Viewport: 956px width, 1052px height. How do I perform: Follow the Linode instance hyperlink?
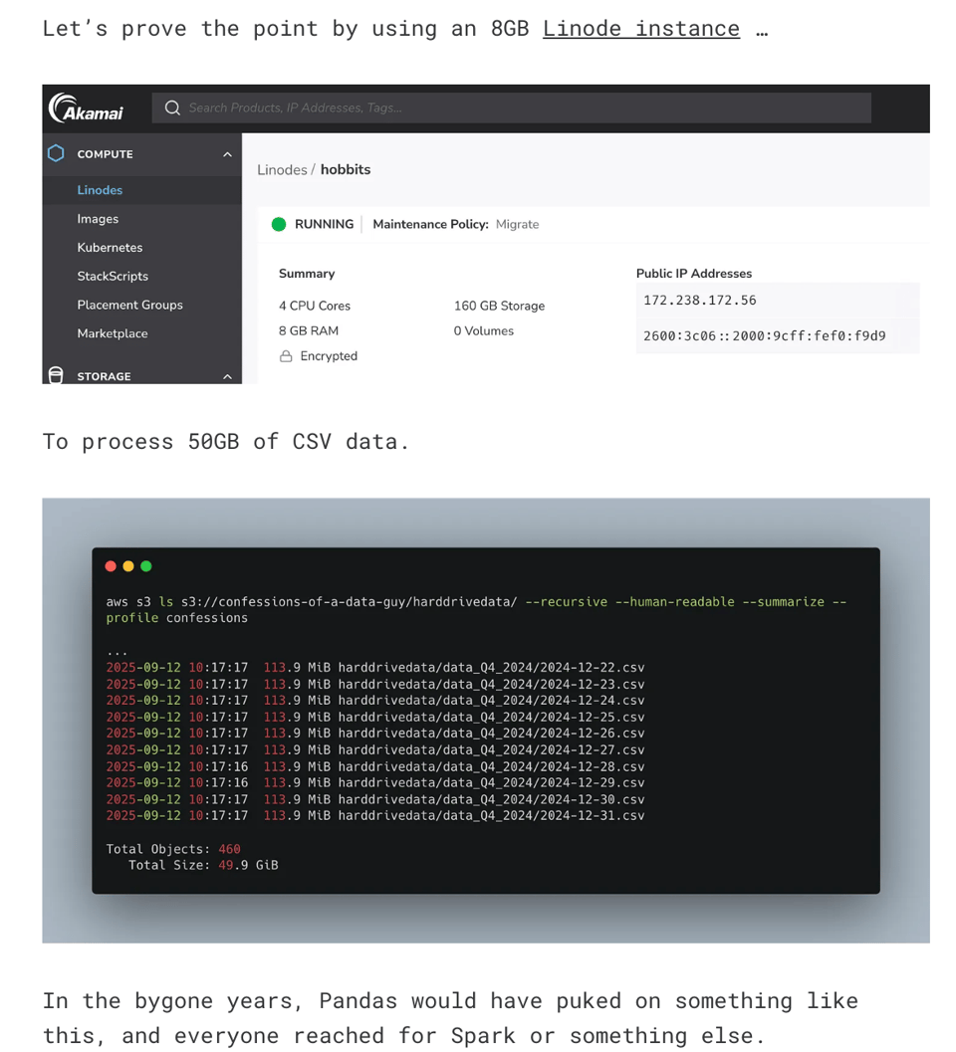640,29
